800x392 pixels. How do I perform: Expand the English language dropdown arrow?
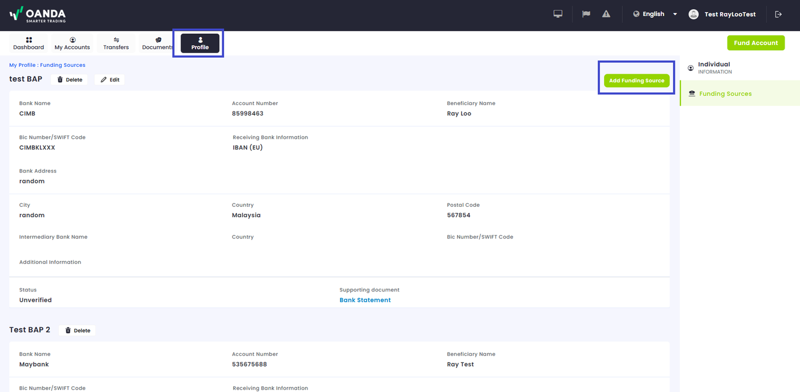click(x=675, y=14)
